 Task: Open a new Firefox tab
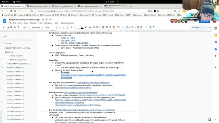[131, 6]
